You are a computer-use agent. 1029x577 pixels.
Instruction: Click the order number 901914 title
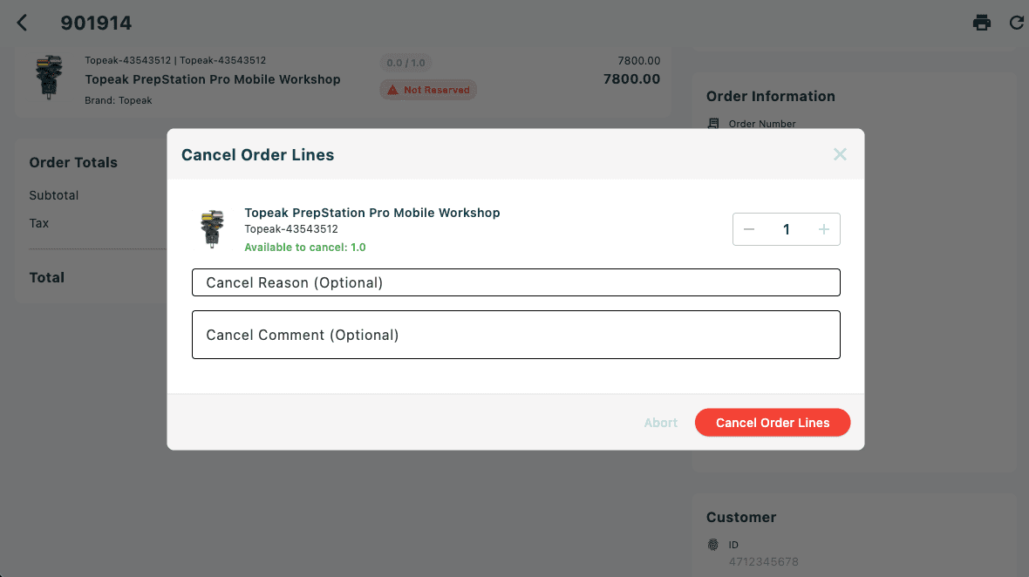(x=96, y=23)
